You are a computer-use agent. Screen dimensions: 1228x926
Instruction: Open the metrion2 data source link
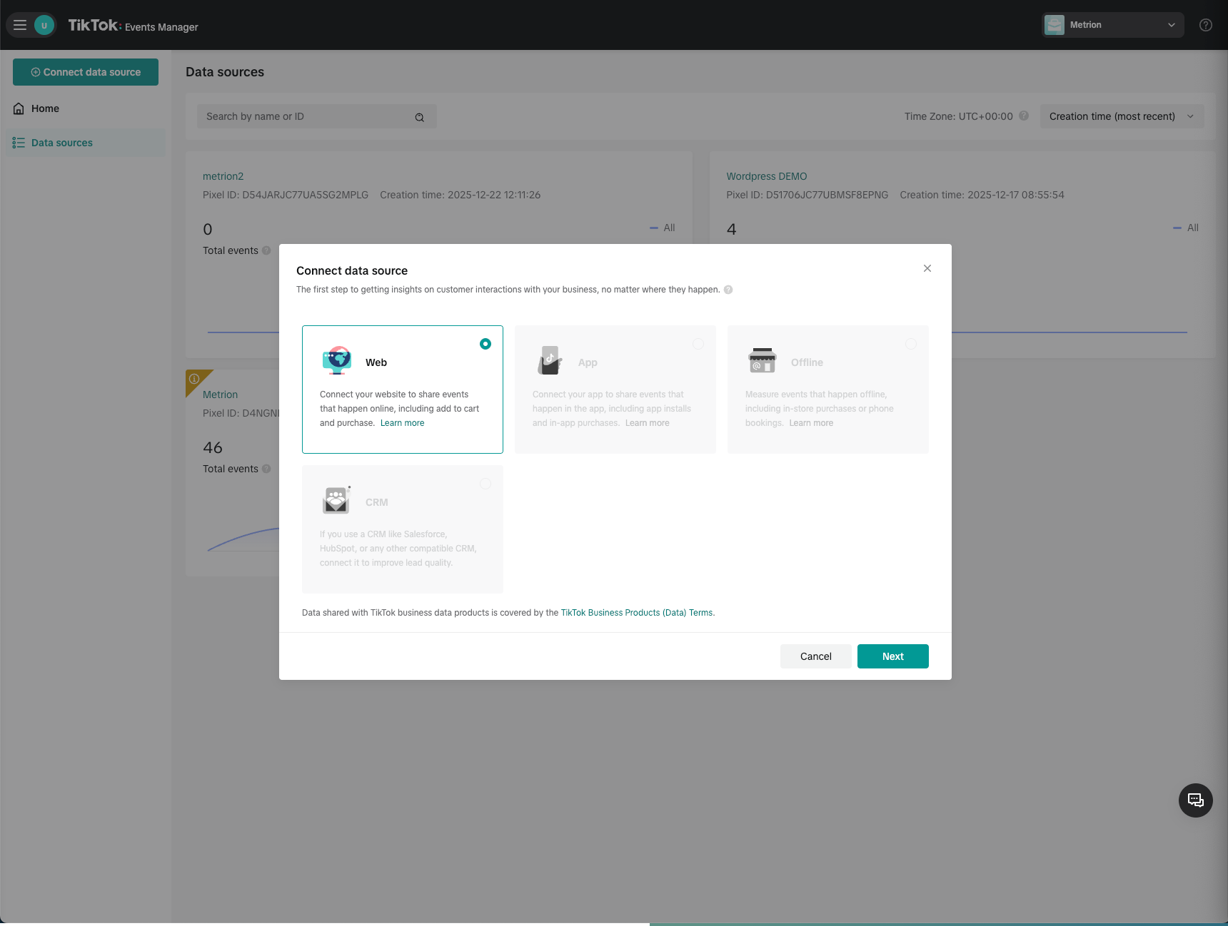click(x=223, y=176)
